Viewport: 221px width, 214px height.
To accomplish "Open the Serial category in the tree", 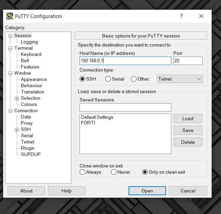I will tap(27, 135).
